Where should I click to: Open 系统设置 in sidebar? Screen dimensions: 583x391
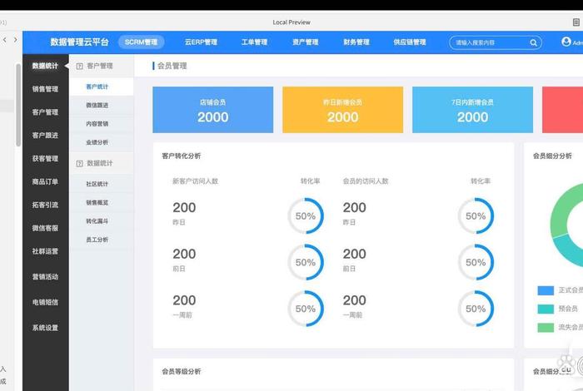tap(45, 328)
